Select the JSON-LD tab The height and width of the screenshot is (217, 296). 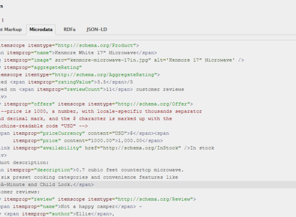coord(97,29)
